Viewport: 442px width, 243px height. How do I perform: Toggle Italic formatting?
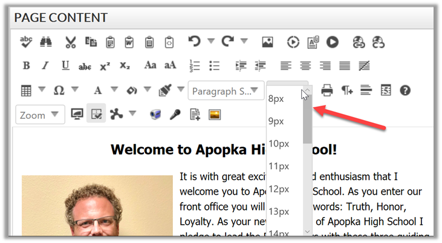tap(45, 66)
